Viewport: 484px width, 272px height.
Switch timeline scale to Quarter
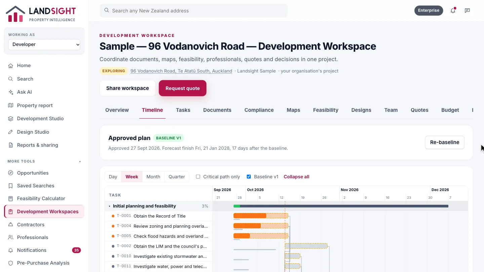[177, 177]
